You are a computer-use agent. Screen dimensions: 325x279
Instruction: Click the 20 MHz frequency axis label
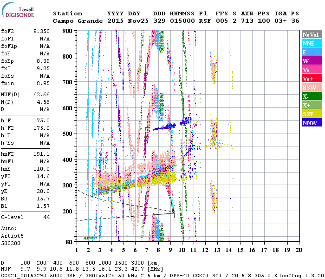pos(299,250)
